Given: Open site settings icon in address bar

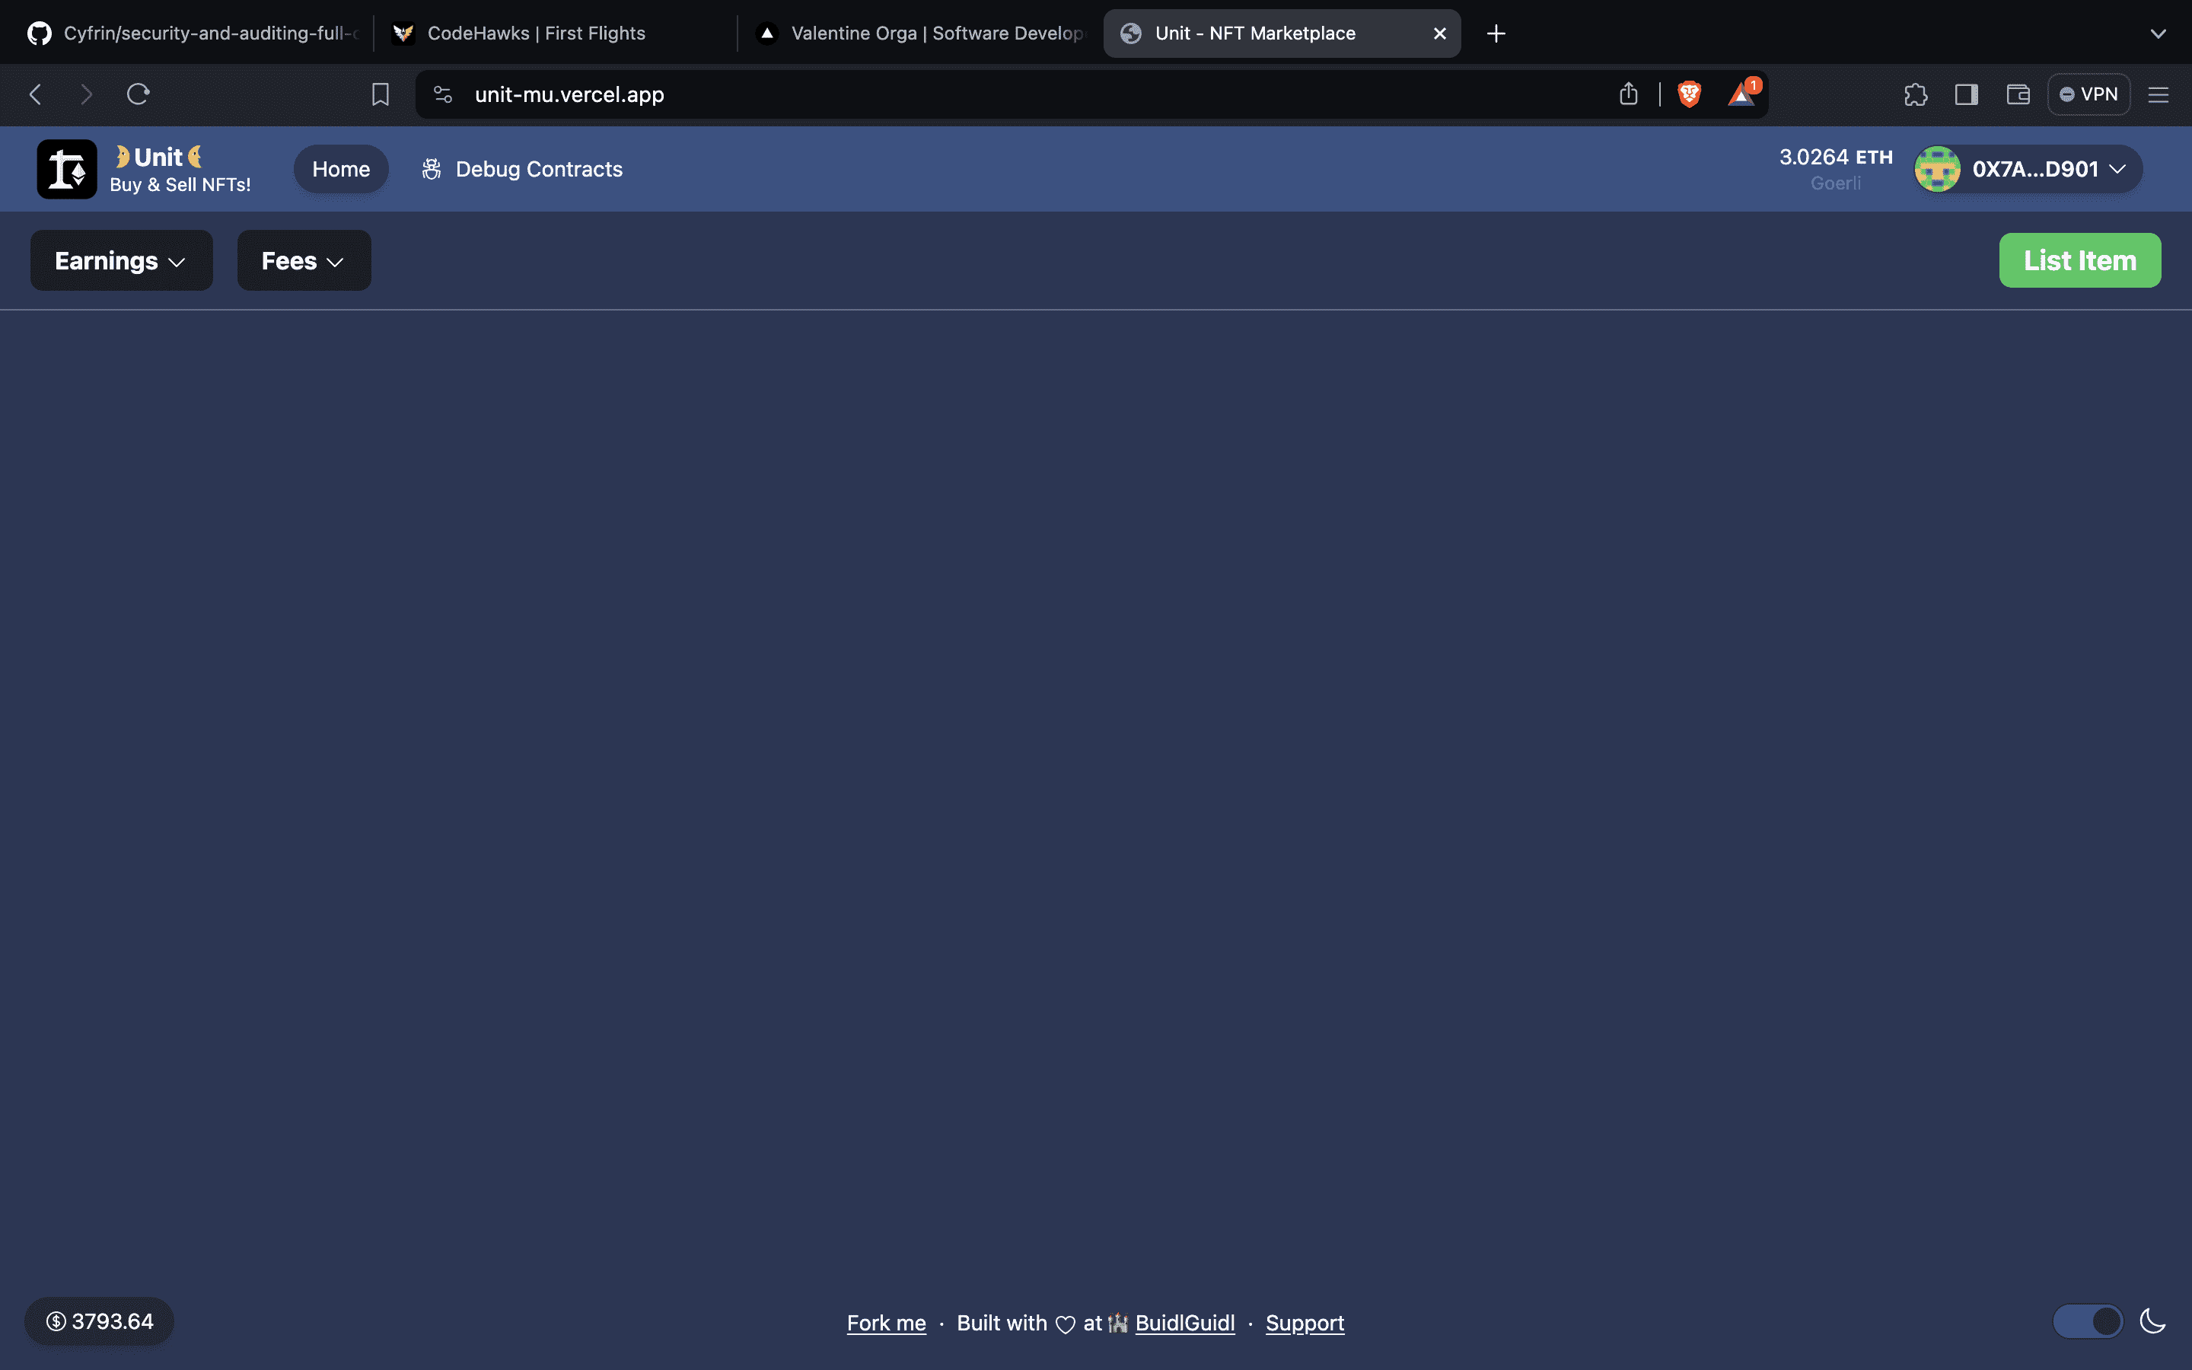Looking at the screenshot, I should pos(443,94).
